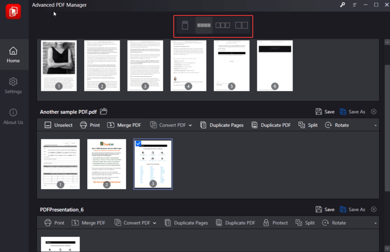Close Another sample PDF.pdf document
Image resolution: width=390 pixels, height=252 pixels.
click(374, 112)
